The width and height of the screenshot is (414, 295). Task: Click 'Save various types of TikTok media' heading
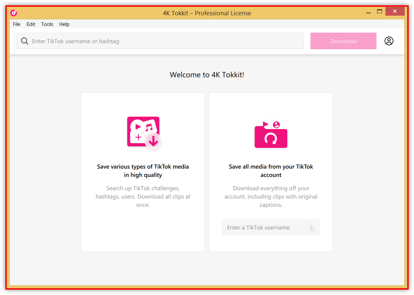143,171
